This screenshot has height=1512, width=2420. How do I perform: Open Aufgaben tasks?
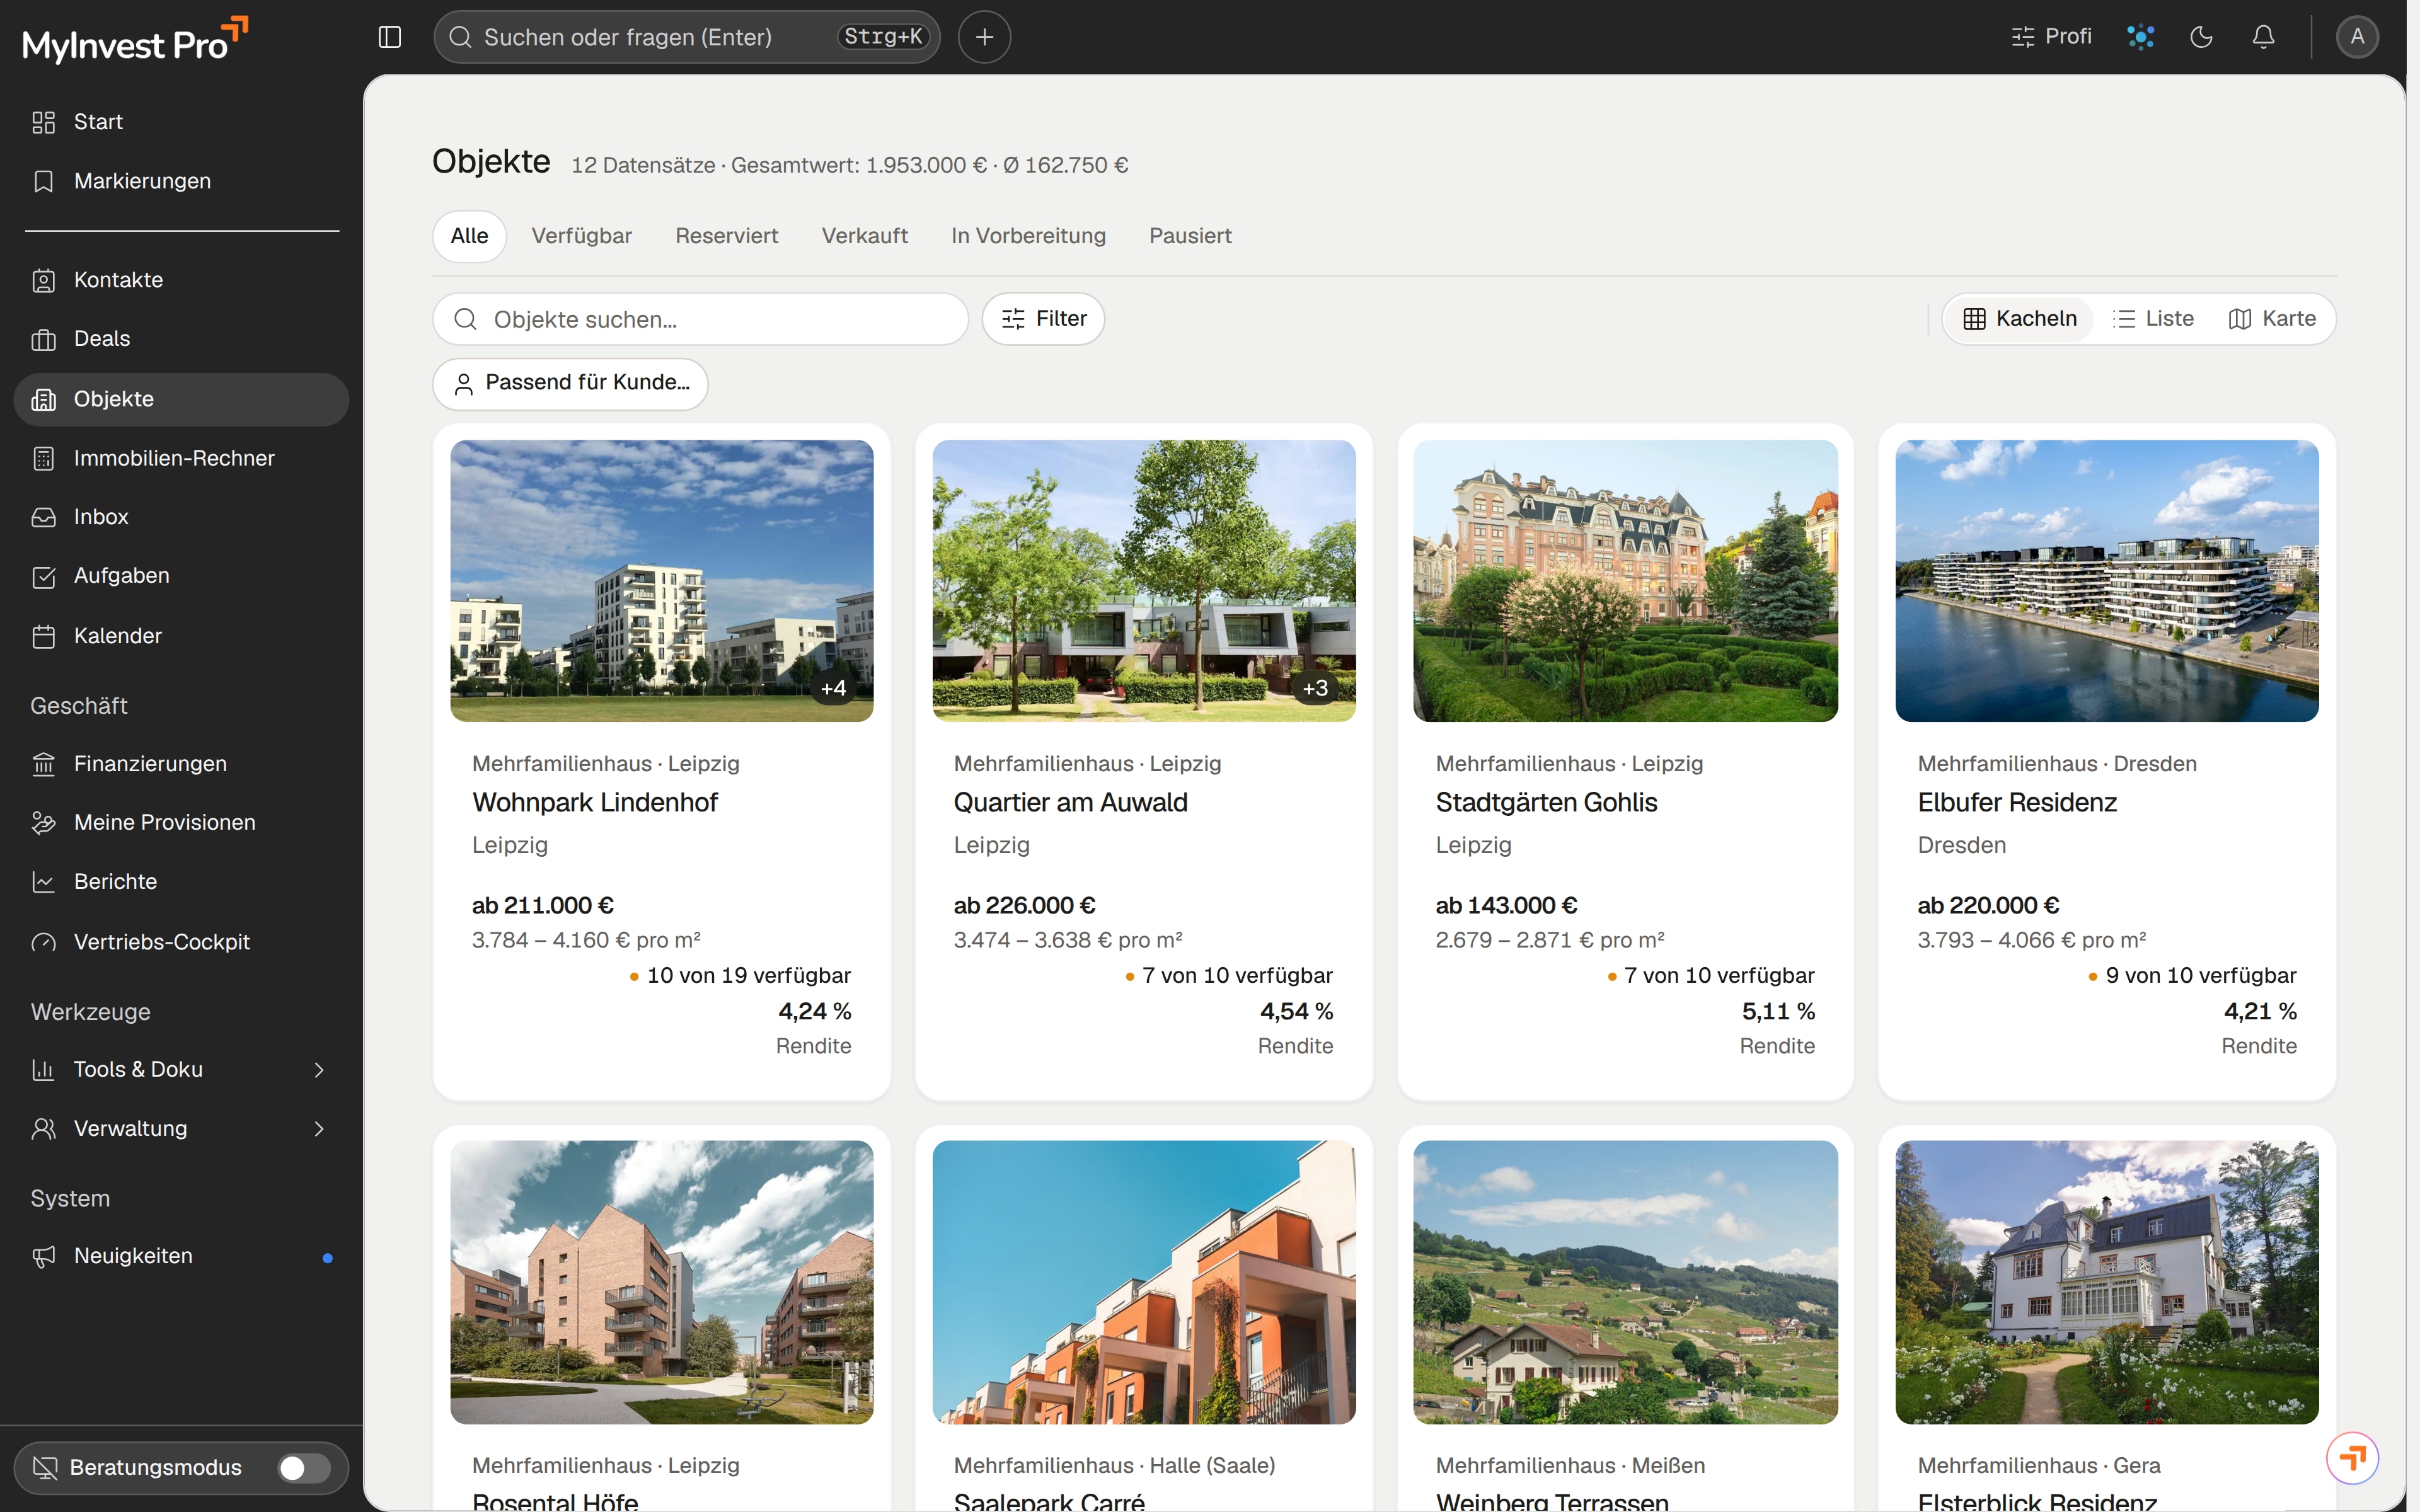coord(182,576)
